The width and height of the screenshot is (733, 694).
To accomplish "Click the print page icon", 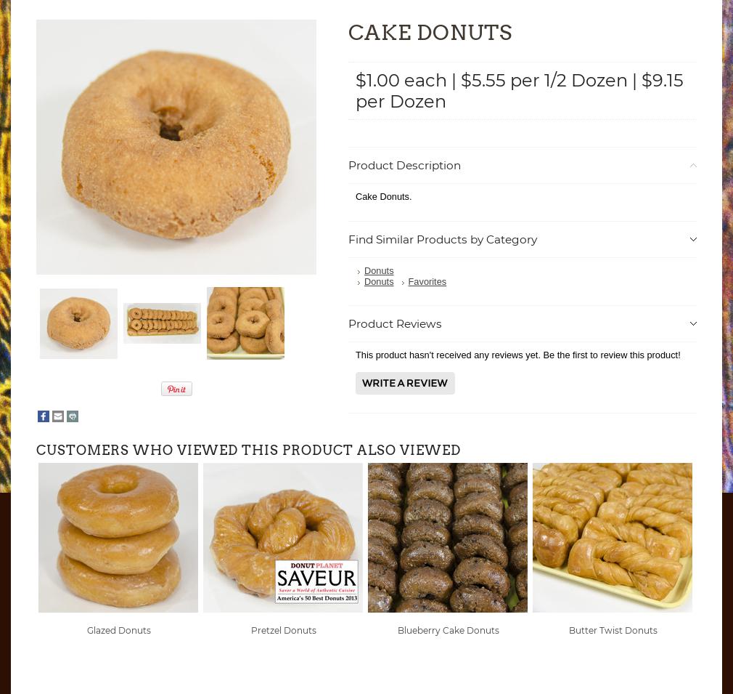I will pyautogui.click(x=73, y=416).
